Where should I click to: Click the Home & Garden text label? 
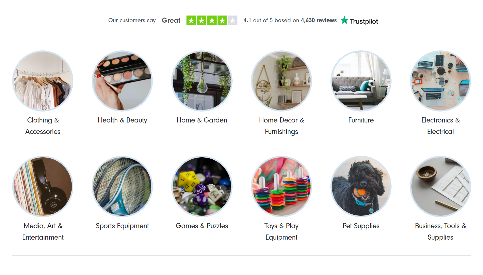(202, 120)
